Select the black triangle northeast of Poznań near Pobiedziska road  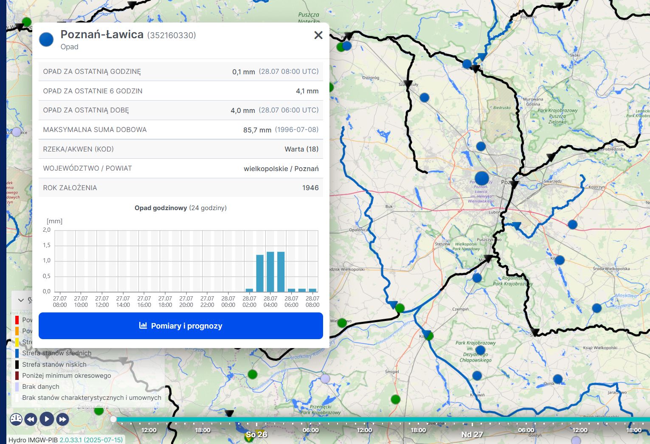(551, 157)
